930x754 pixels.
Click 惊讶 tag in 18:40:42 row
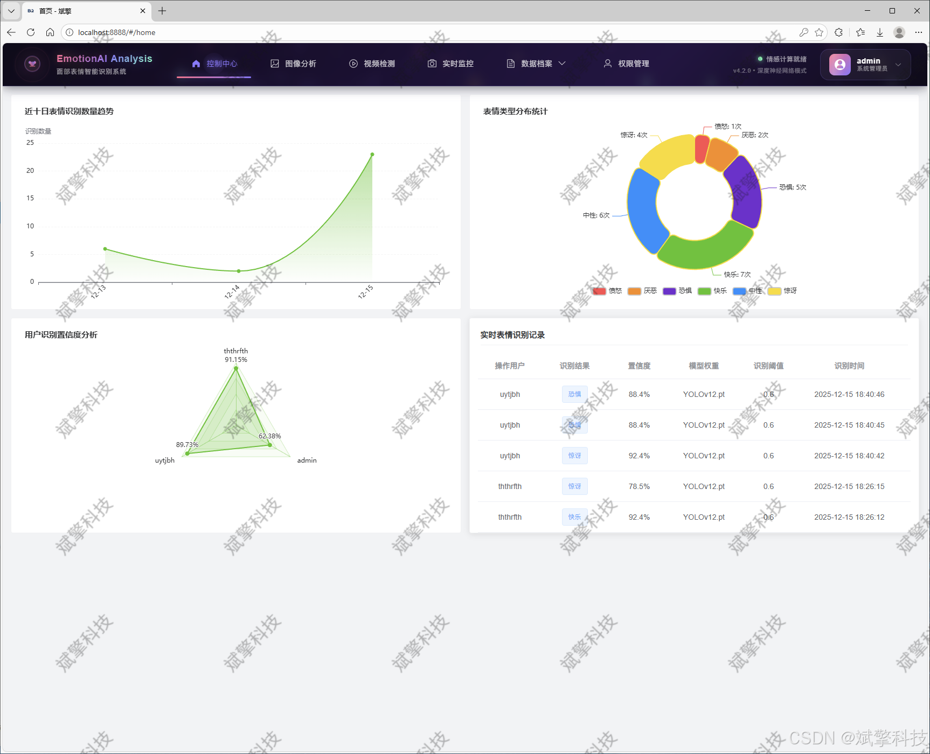pos(574,456)
